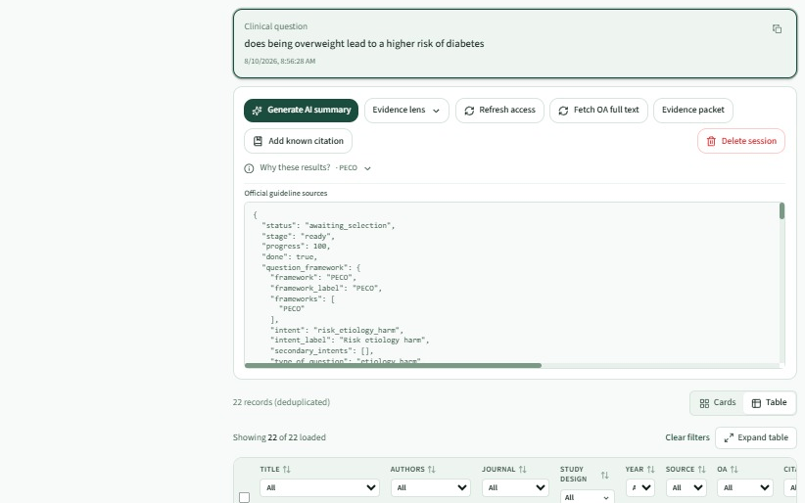Click the vertical scrollbar of the JSON panel
Image resolution: width=805 pixels, height=503 pixels.
click(781, 211)
